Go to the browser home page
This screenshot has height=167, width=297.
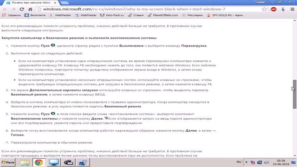tap(30, 9)
